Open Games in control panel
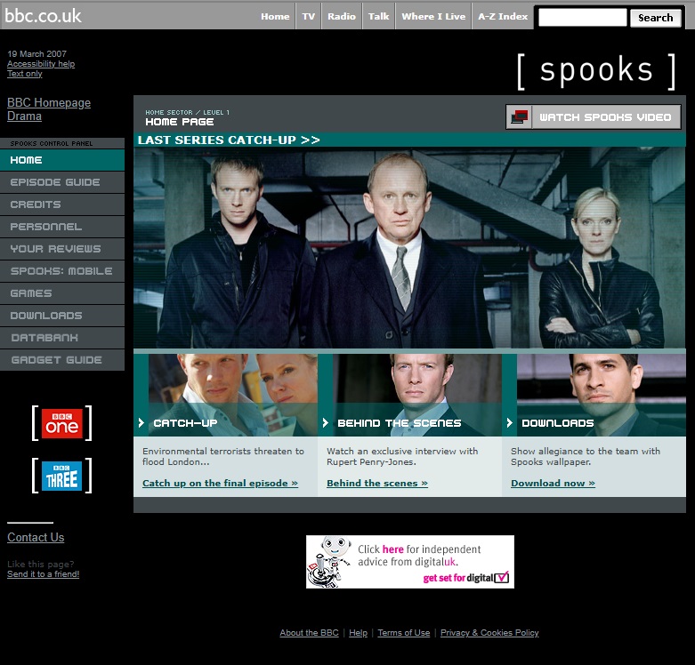 [x=62, y=293]
